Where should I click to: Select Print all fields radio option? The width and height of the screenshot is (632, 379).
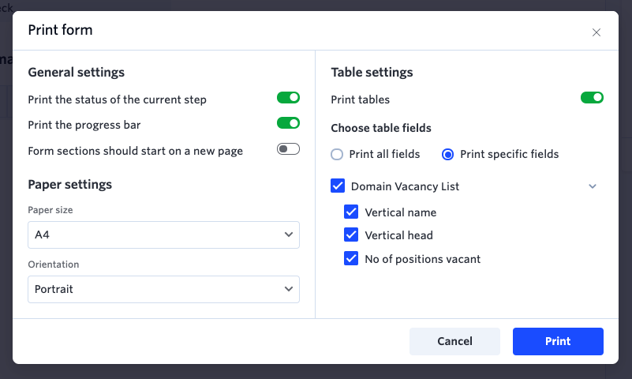pyautogui.click(x=337, y=155)
